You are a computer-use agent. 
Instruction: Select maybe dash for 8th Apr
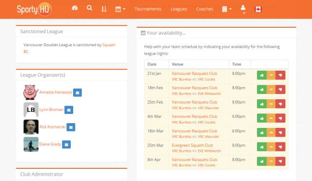[x=271, y=161]
